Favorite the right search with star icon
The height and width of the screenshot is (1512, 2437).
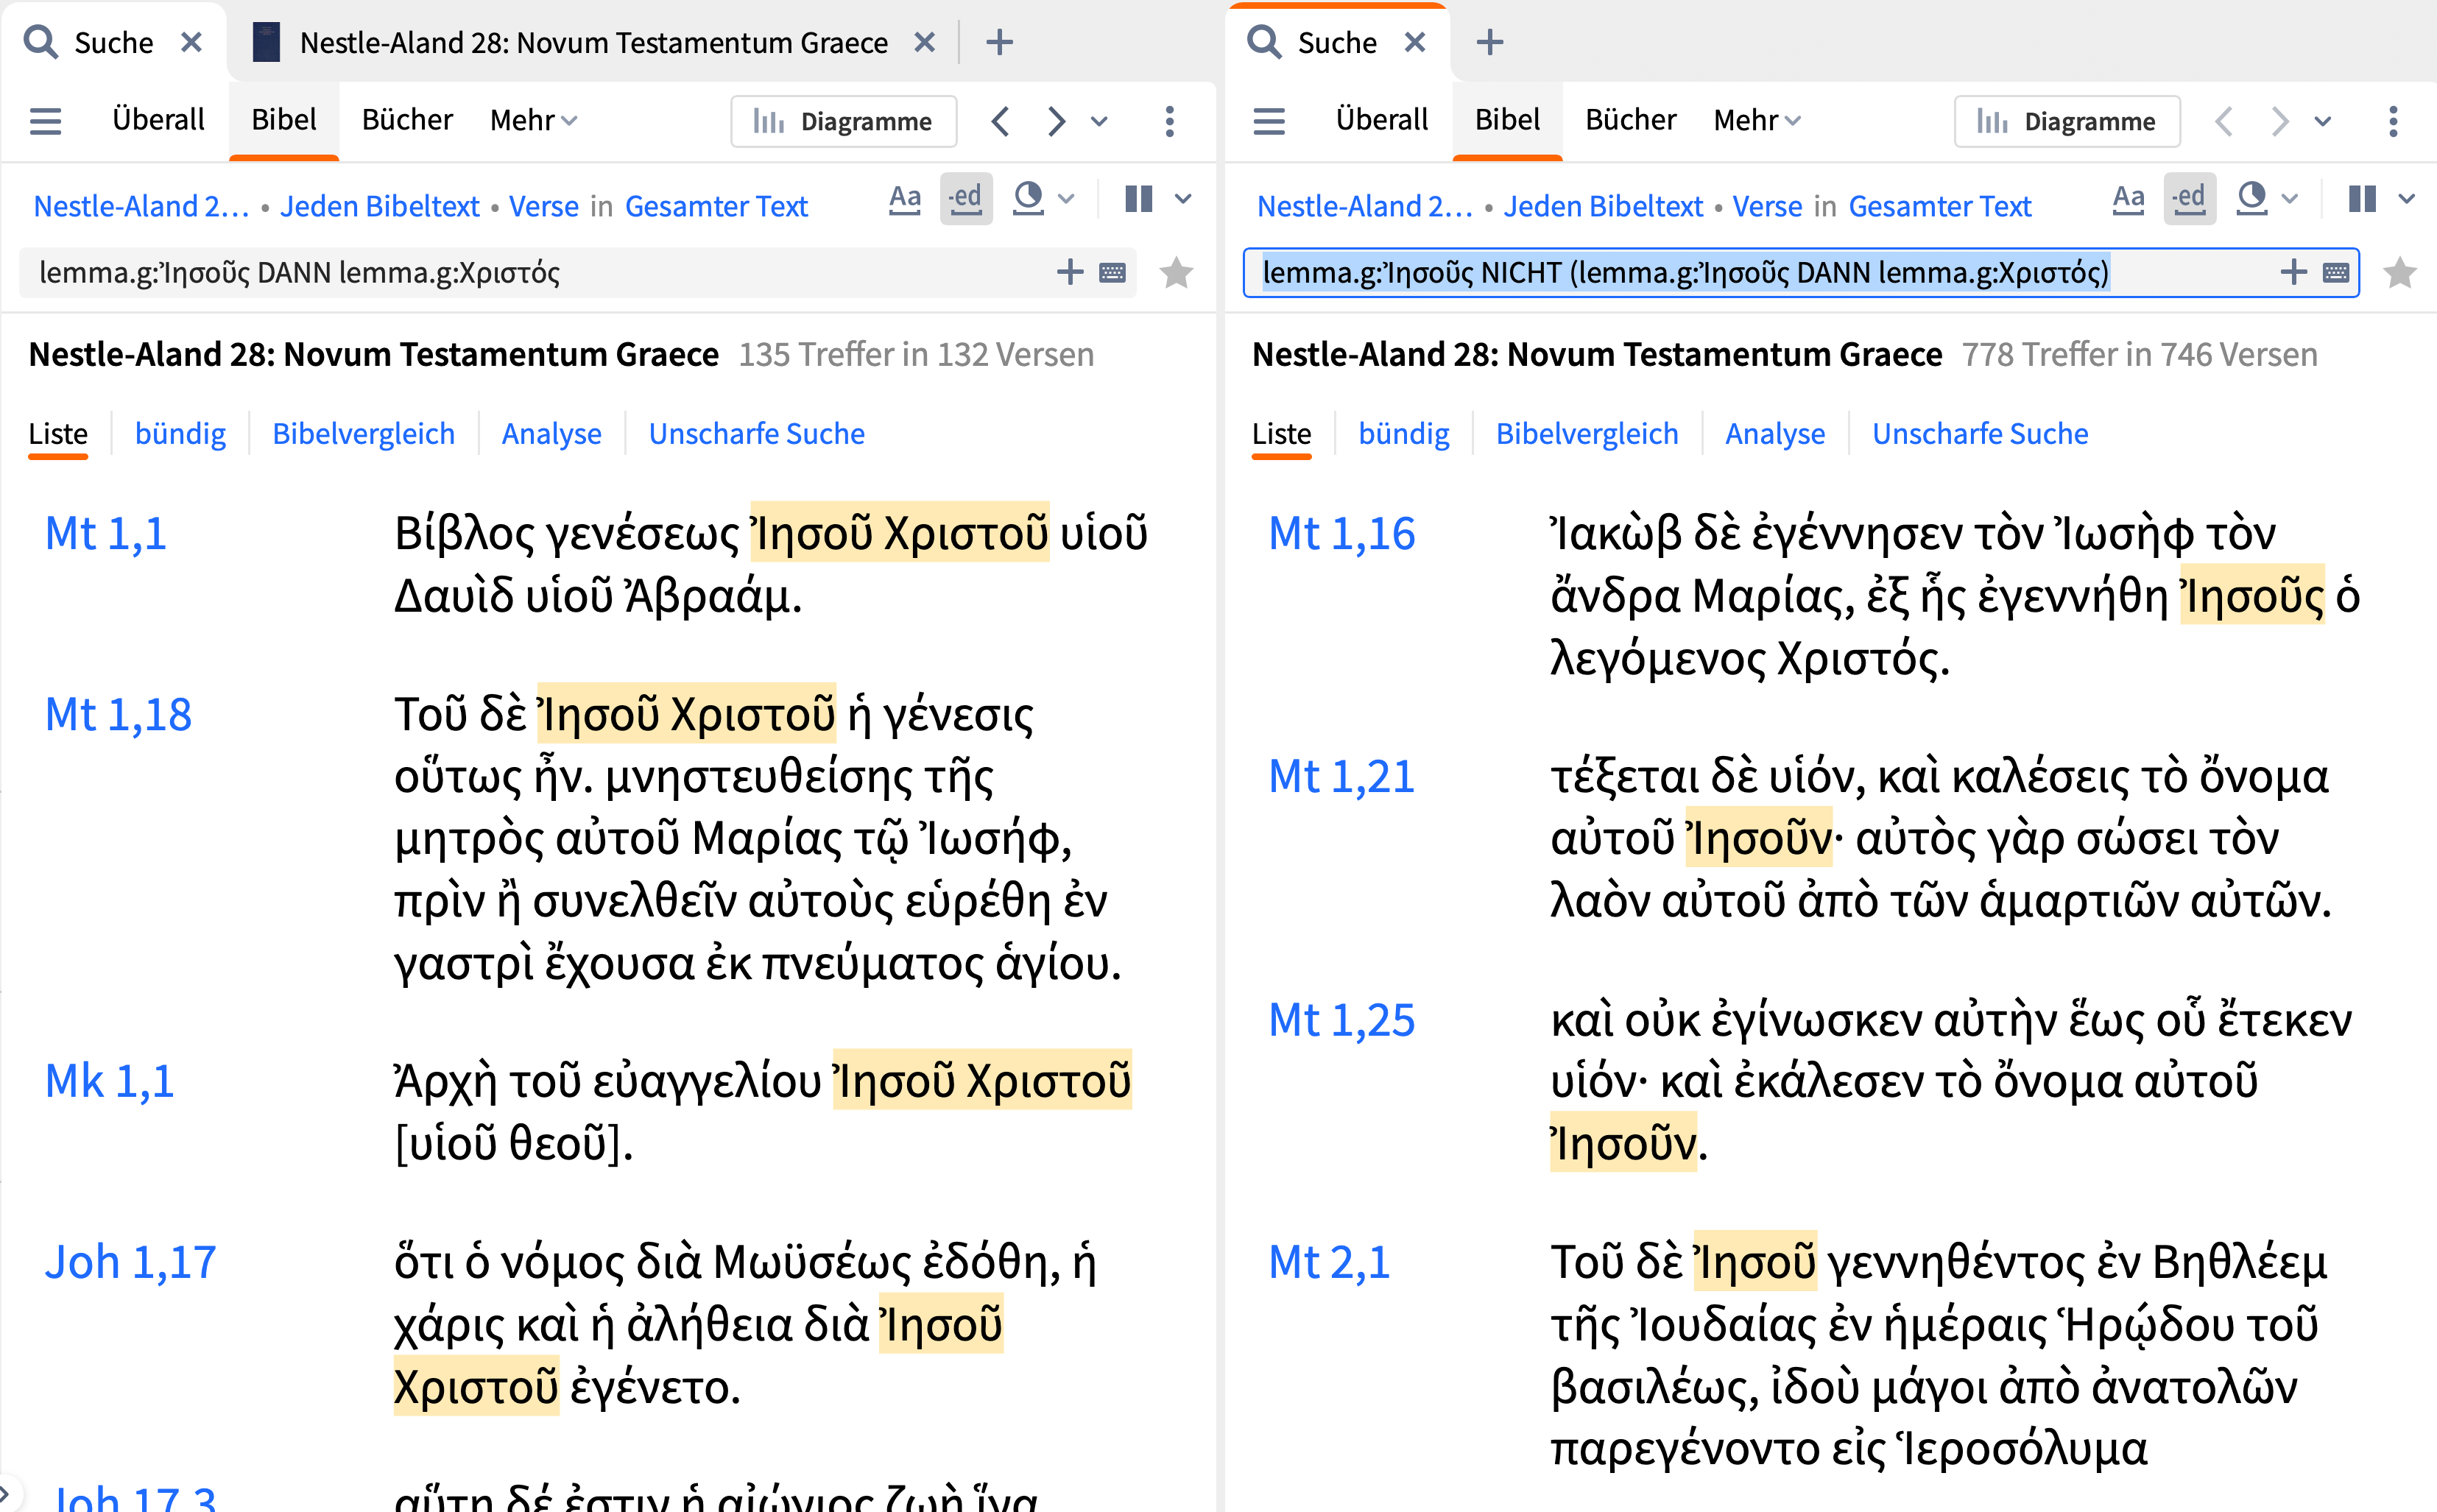click(x=2400, y=272)
